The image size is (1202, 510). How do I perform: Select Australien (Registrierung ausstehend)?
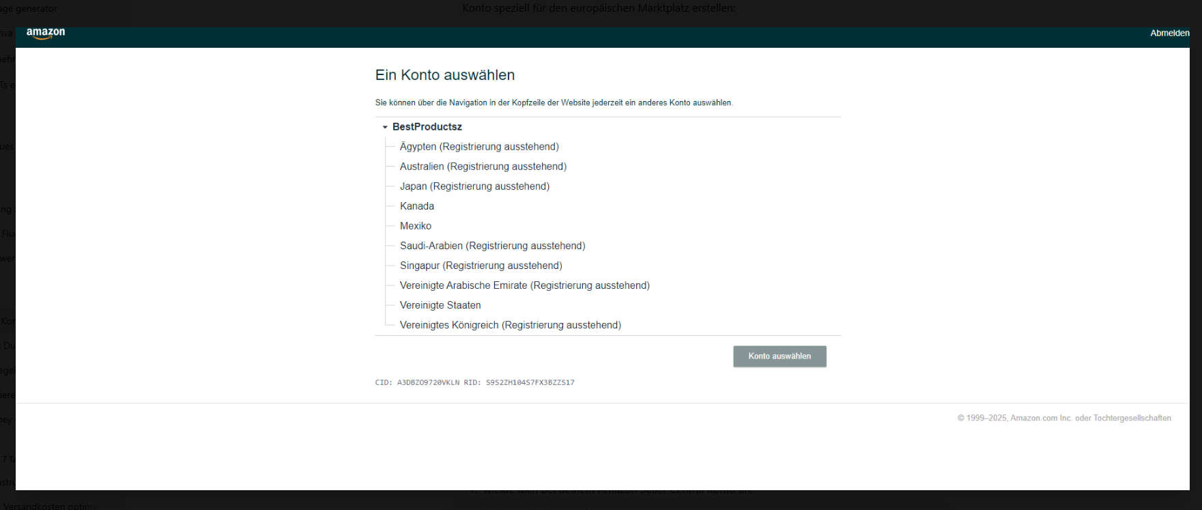click(483, 167)
